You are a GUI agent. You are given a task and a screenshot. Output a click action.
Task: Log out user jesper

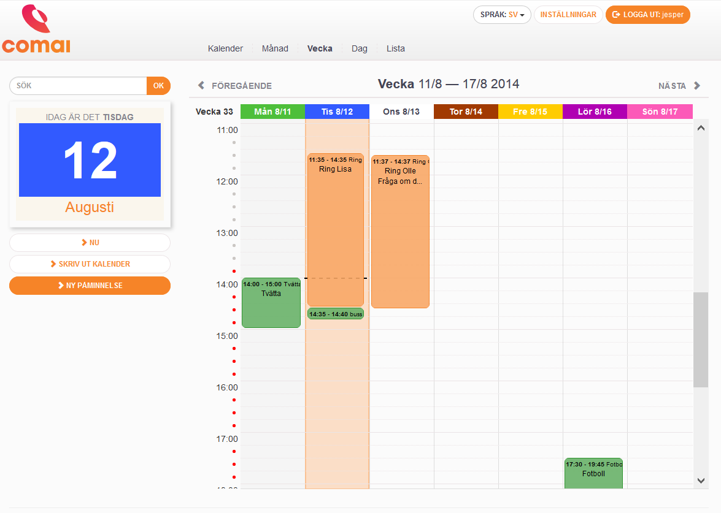[x=647, y=15]
